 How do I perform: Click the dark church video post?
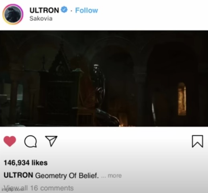click(104, 78)
